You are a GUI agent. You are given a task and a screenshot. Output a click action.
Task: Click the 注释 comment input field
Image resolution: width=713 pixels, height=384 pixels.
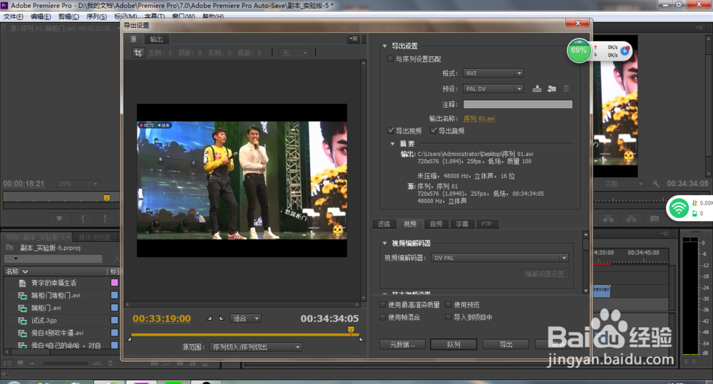click(518, 105)
